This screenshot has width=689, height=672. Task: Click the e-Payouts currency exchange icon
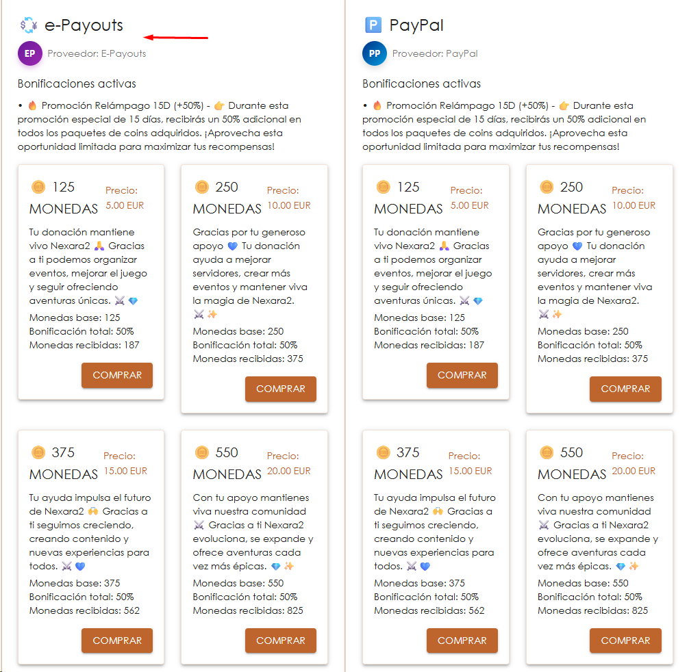coord(29,26)
